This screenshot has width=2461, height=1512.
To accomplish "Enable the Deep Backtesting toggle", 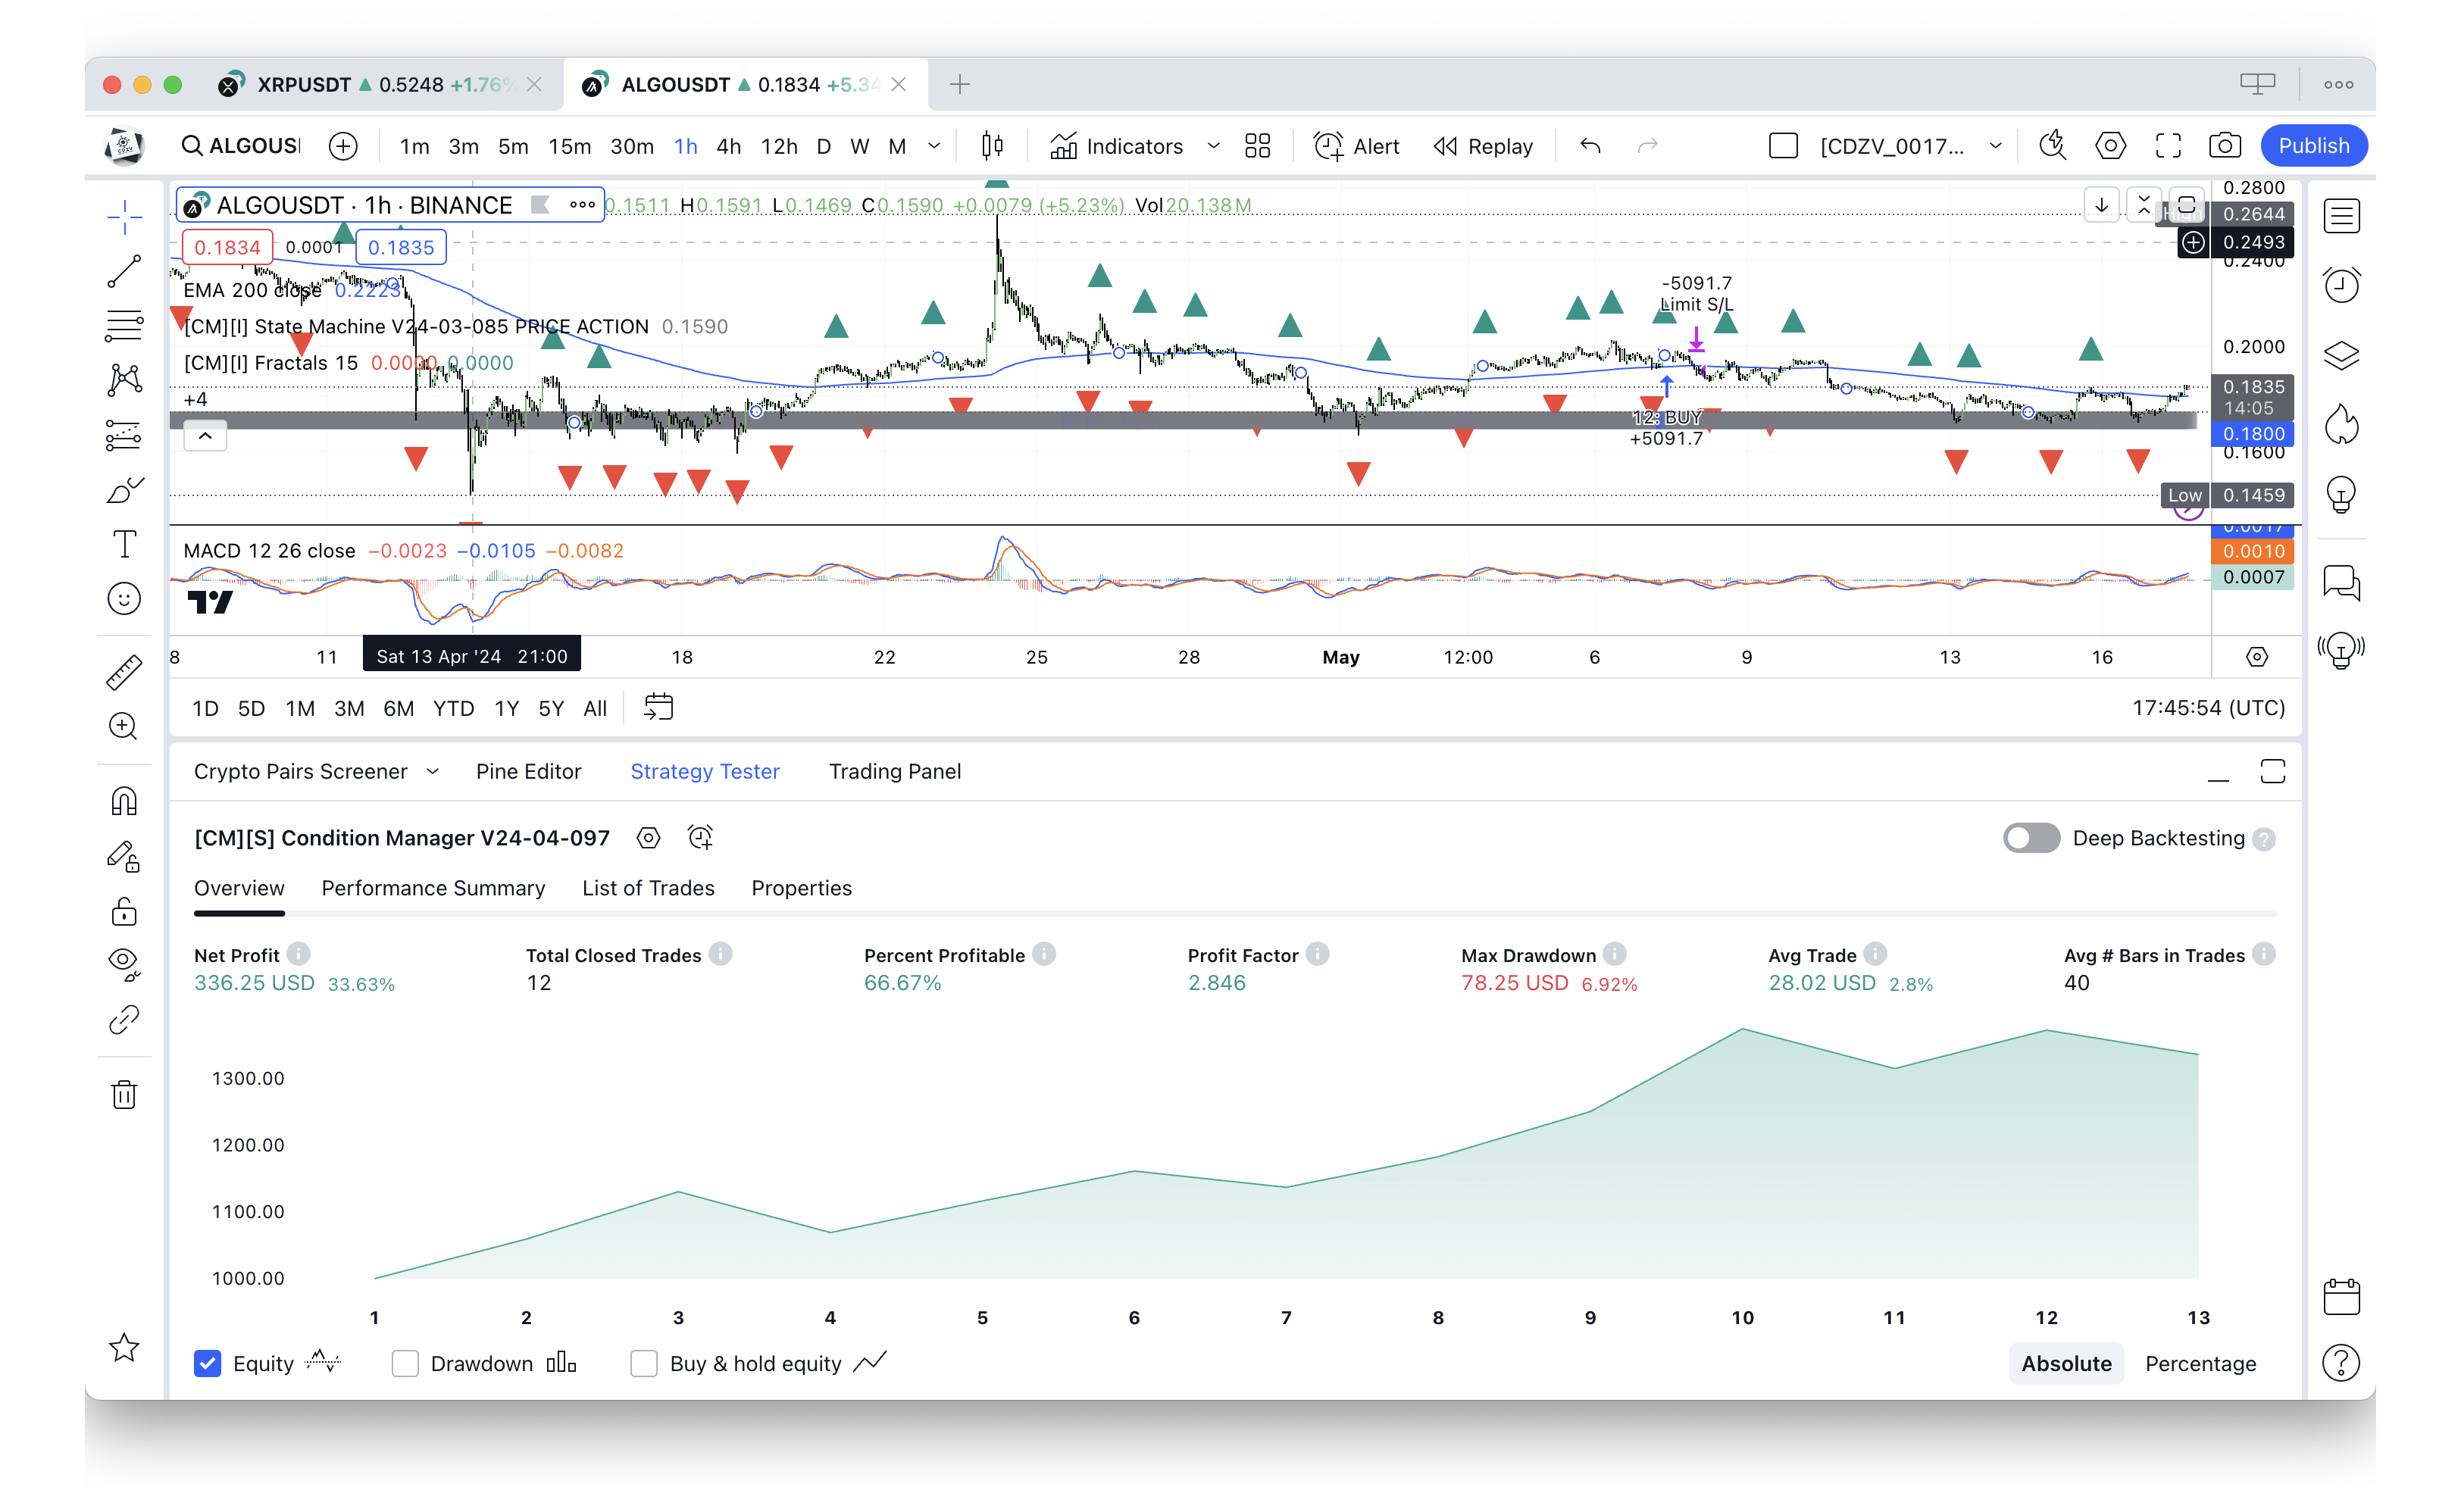I will coord(2031,838).
